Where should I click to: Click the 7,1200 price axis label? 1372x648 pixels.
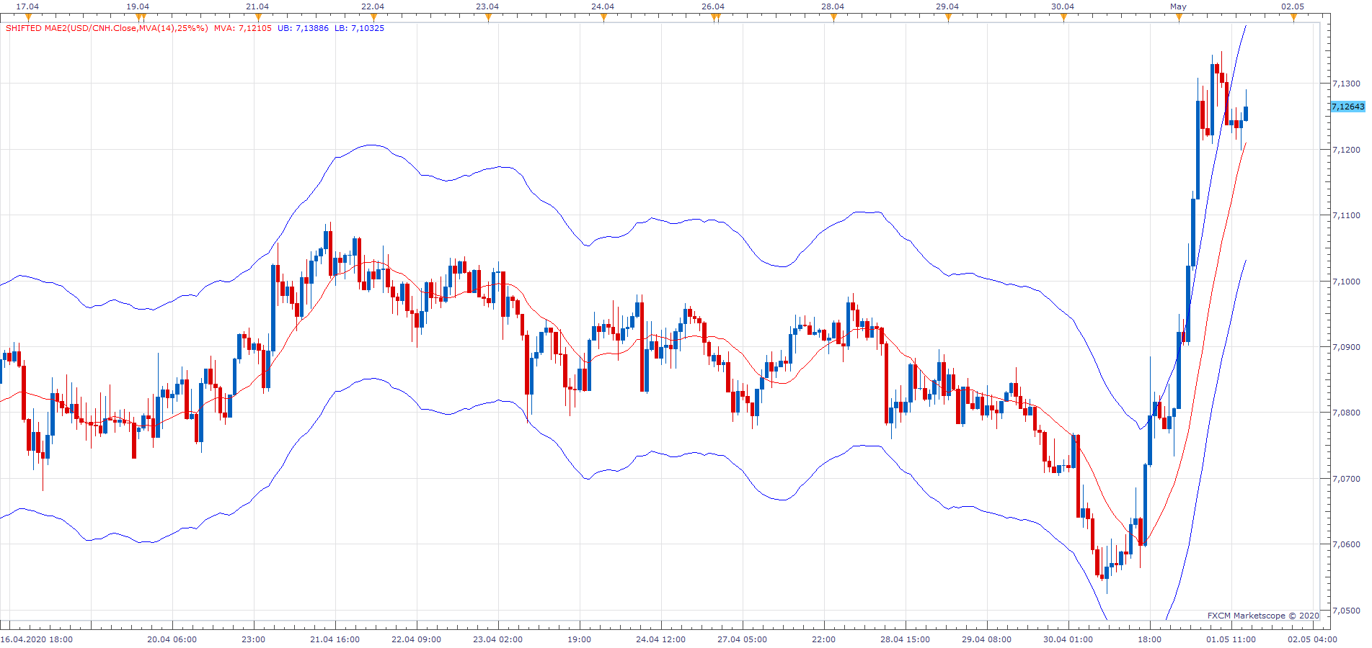[x=1346, y=150]
